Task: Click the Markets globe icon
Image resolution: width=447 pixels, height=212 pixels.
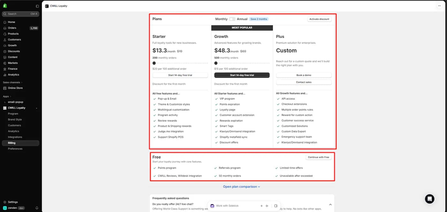Action: coord(5,63)
